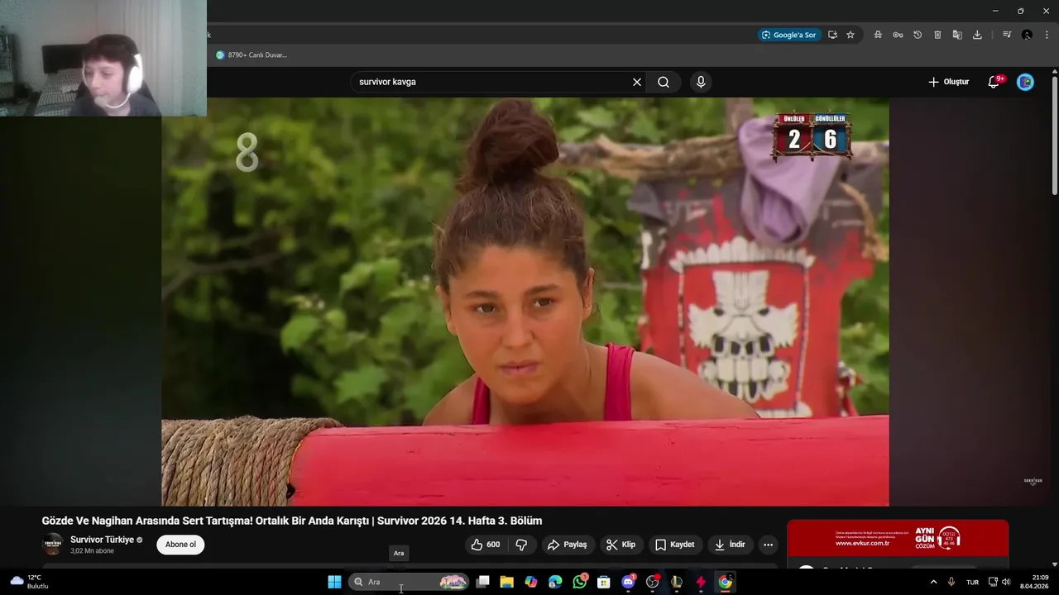Click the Oluştur create button
Screen dimensions: 1059x595
948,82
